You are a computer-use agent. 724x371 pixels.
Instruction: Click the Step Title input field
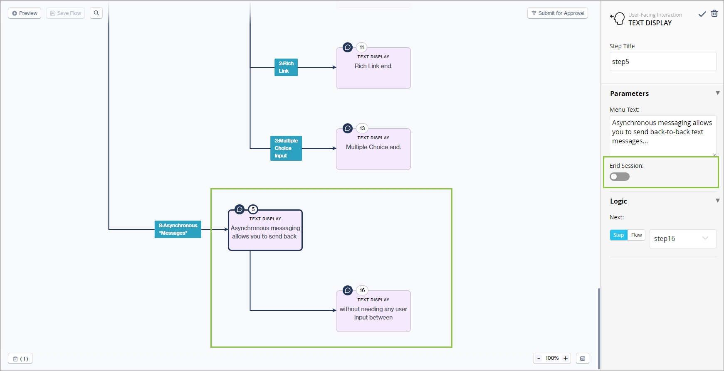pyautogui.click(x=662, y=61)
